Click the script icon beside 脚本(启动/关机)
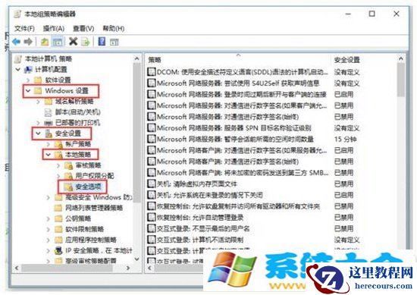417x295 pixels. (x=48, y=112)
